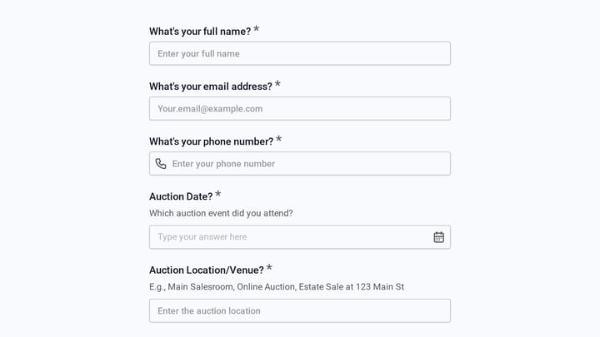Focus the full name input field

coord(300,53)
